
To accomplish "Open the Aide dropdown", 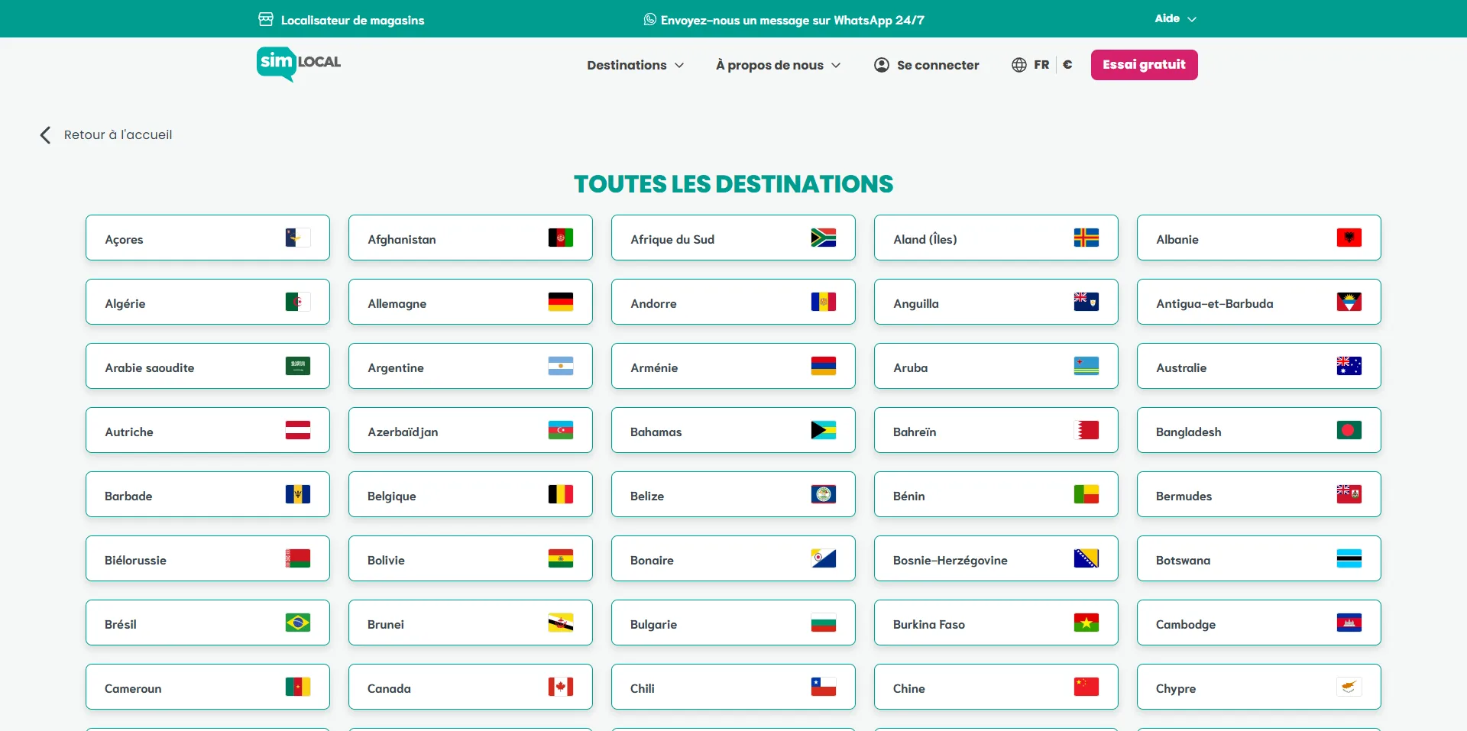I will point(1174,18).
